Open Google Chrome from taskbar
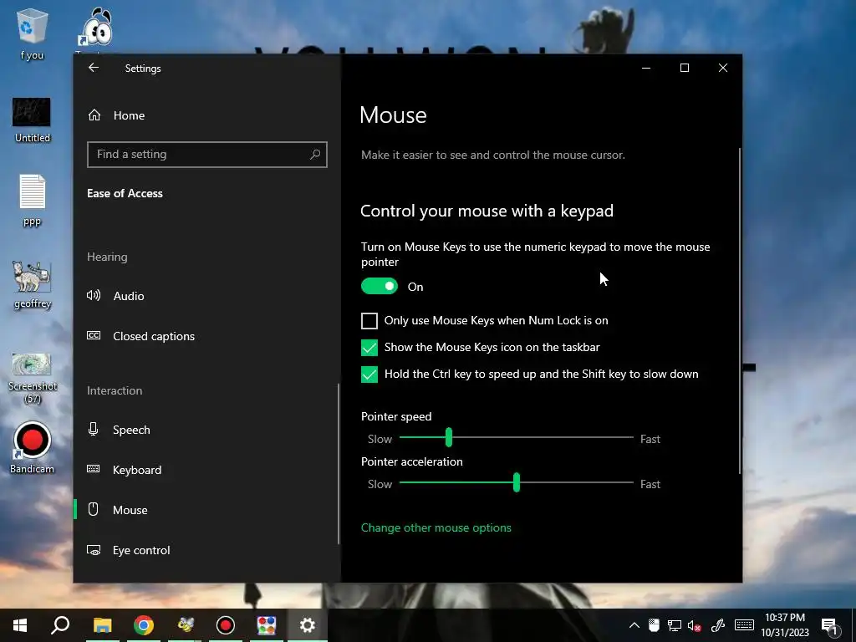 (x=144, y=625)
